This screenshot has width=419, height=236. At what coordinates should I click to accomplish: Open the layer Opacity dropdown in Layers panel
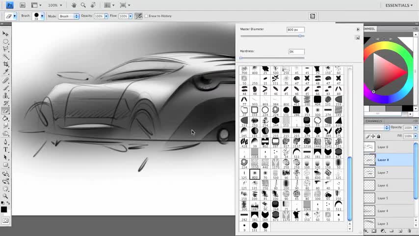click(x=416, y=128)
